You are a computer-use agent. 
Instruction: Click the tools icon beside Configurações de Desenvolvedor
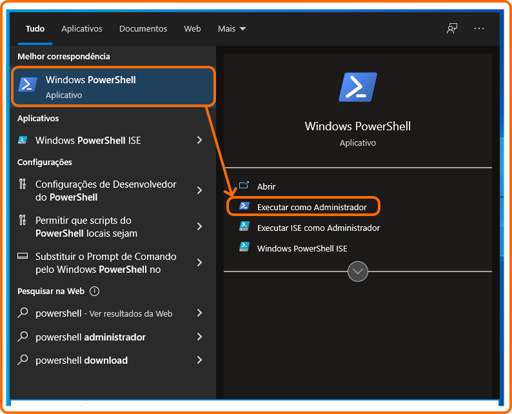click(x=22, y=184)
